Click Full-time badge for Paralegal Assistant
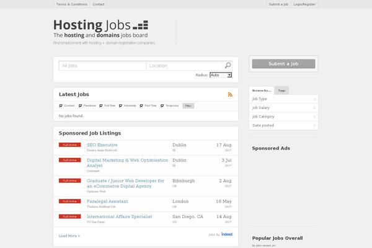Viewport: 372px width, 248px height. [x=69, y=201]
